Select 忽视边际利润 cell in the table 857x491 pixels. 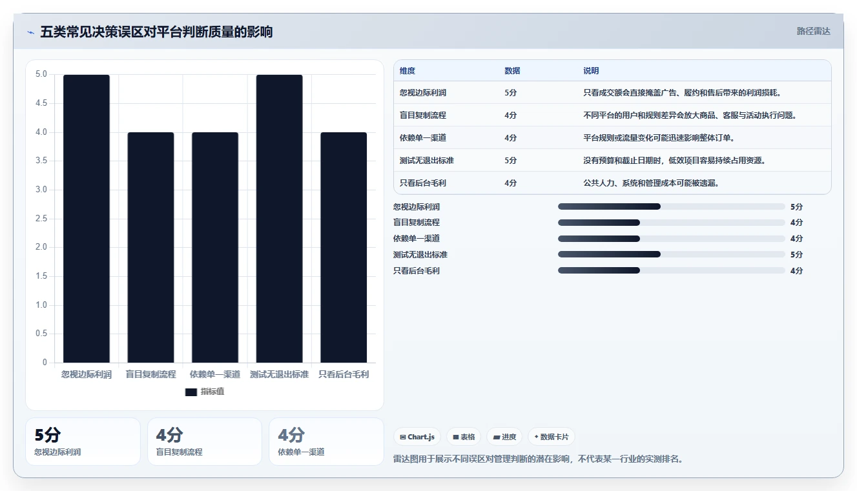pos(422,93)
